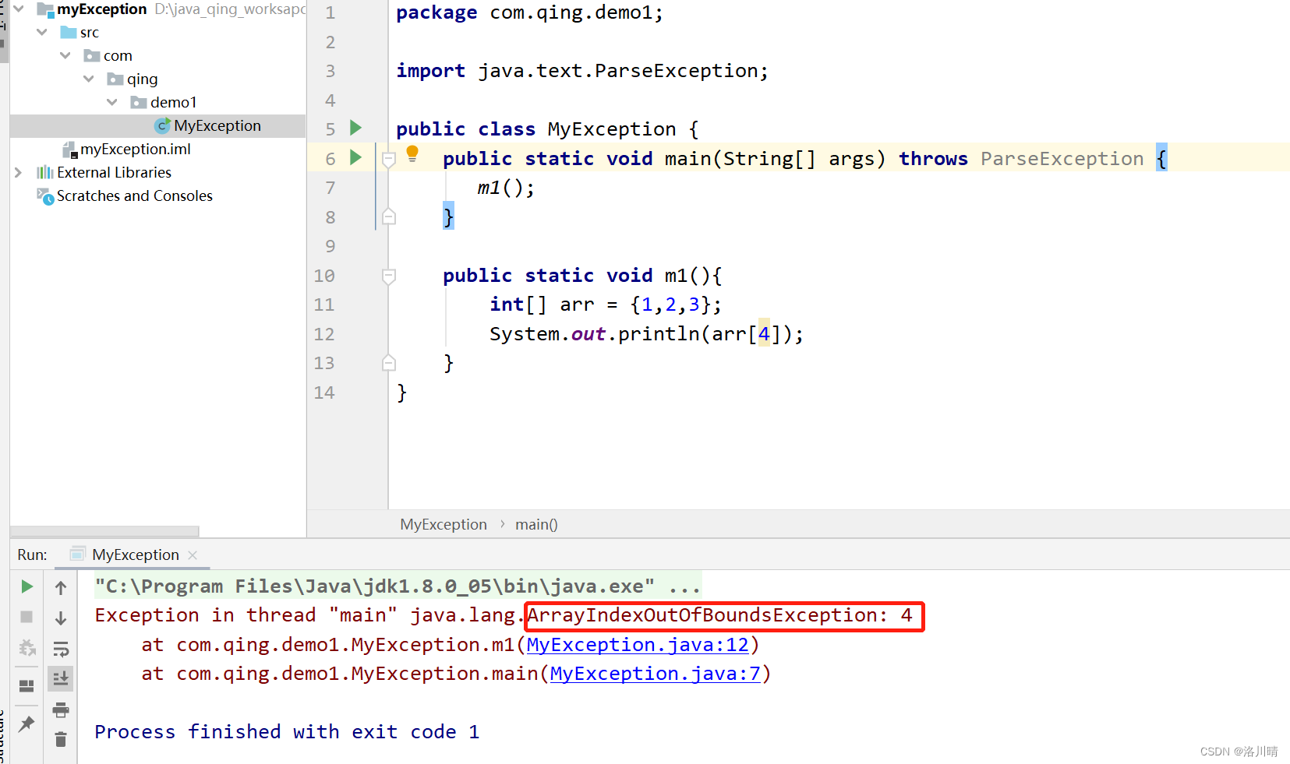Run the program from the gutter icon on line 5
The height and width of the screenshot is (764, 1290).
point(355,128)
